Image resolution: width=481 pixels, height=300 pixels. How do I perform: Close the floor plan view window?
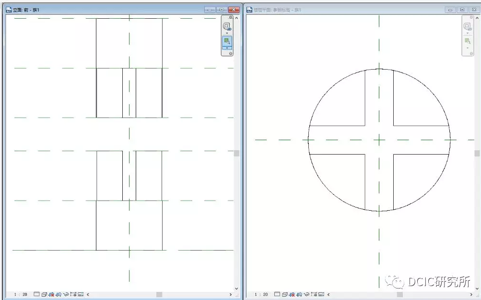tap(474, 10)
